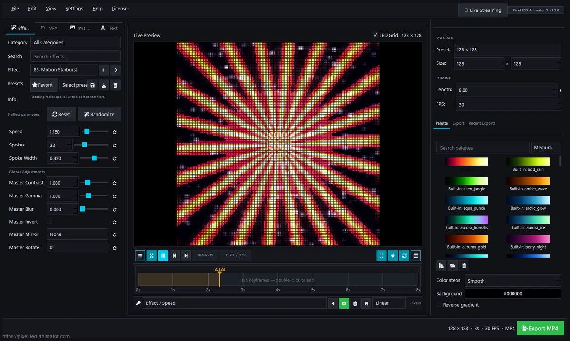Go to the next effect with the right arrow
Image resolution: width=570 pixels, height=341 pixels.
click(x=115, y=70)
